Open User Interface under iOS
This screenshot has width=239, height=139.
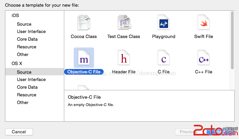pos(31,31)
